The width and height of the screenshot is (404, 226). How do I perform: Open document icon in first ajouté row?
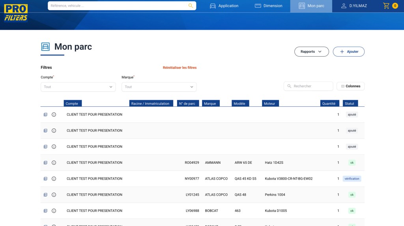45,115
